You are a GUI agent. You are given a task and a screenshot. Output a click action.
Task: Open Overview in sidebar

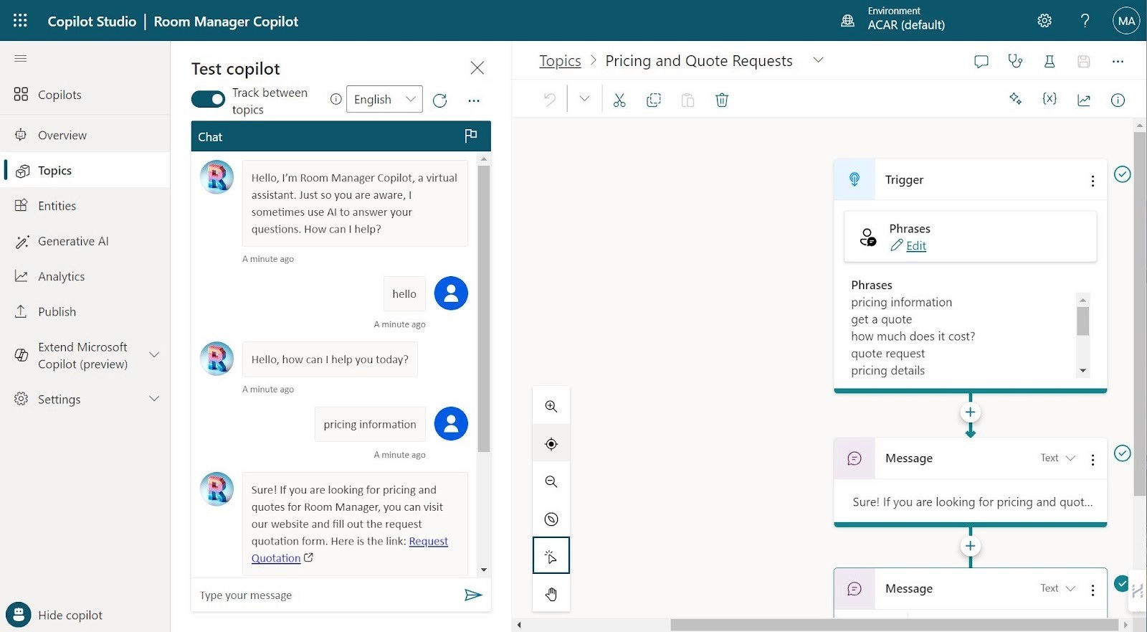pyautogui.click(x=86, y=135)
